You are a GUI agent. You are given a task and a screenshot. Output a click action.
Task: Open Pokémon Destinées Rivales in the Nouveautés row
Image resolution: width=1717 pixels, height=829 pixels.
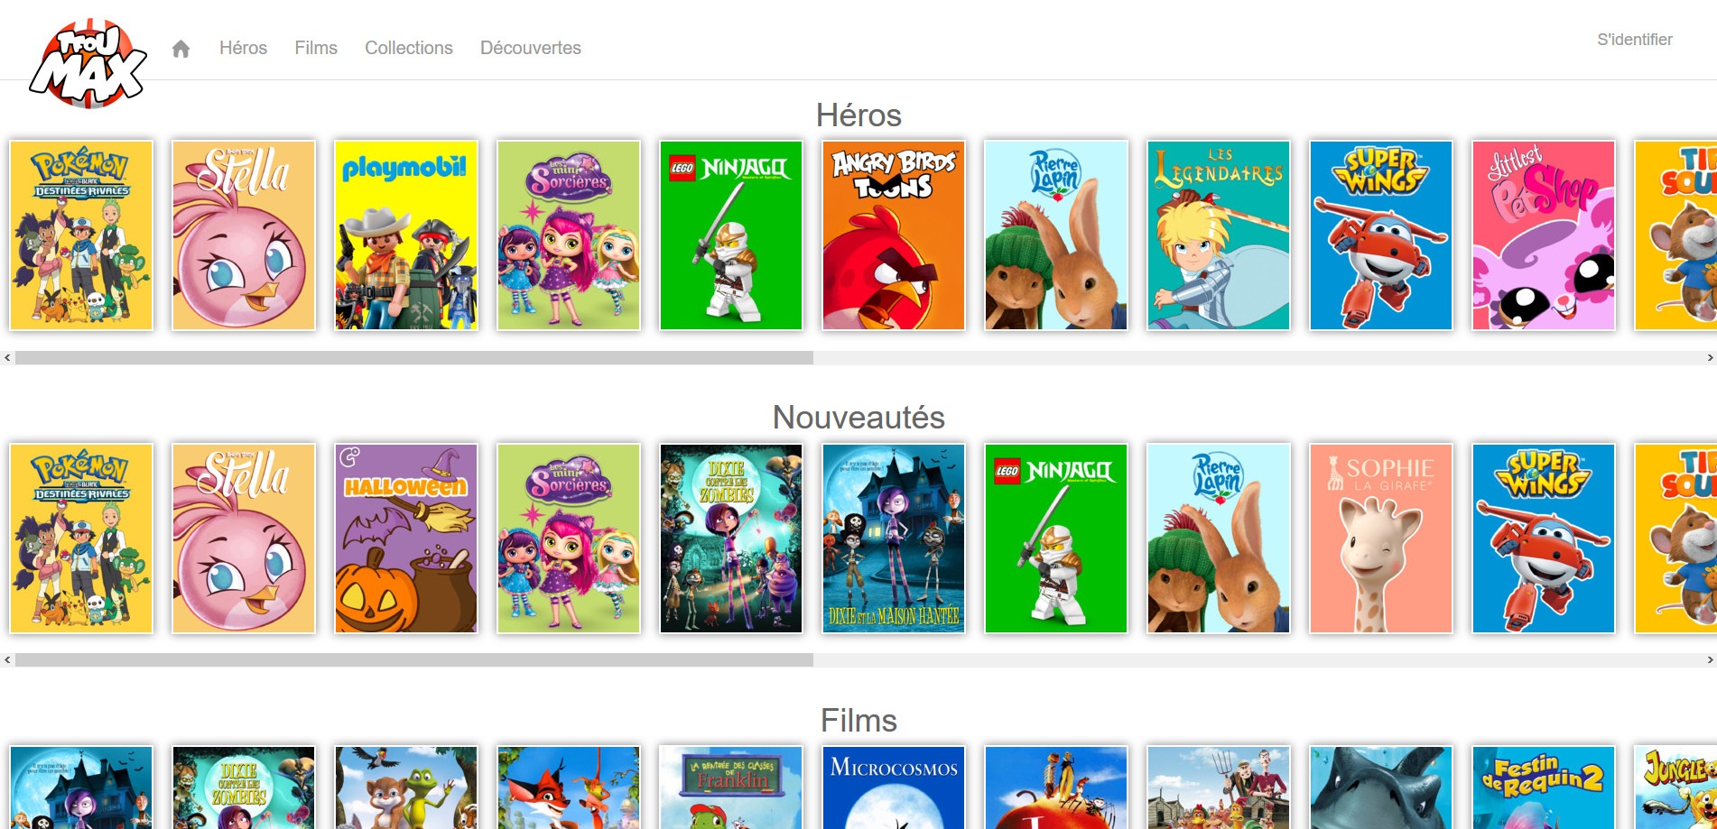point(81,539)
